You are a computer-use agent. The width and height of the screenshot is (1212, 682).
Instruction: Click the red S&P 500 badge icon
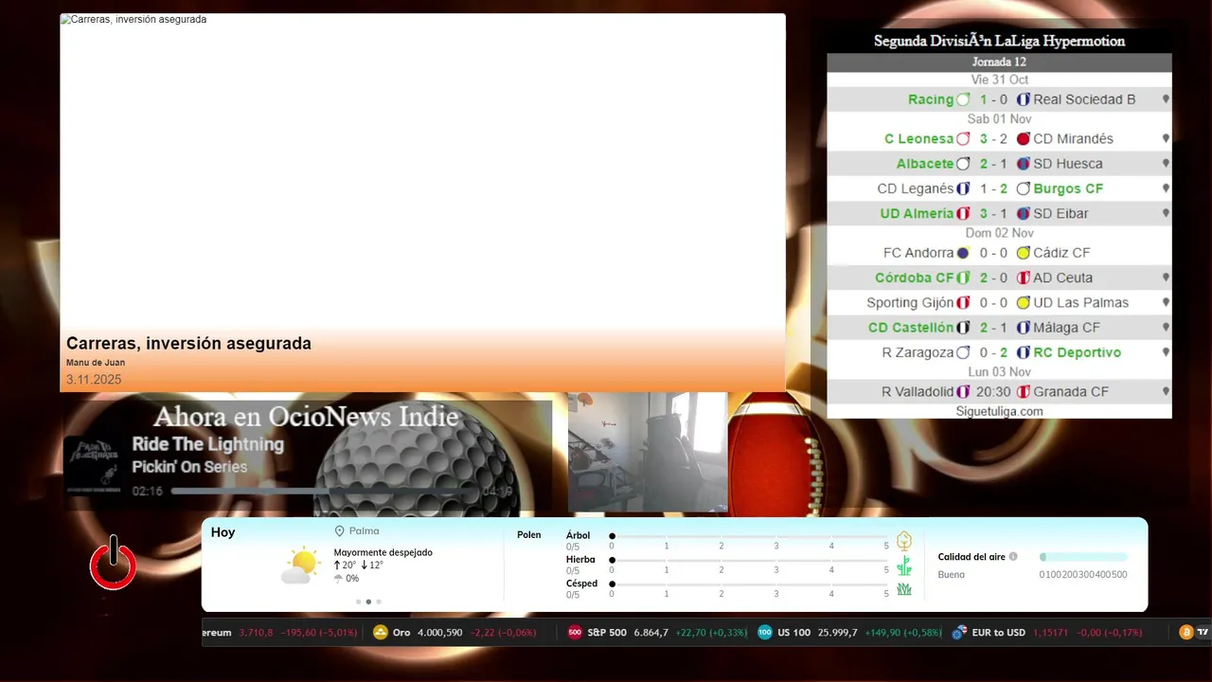click(x=575, y=633)
